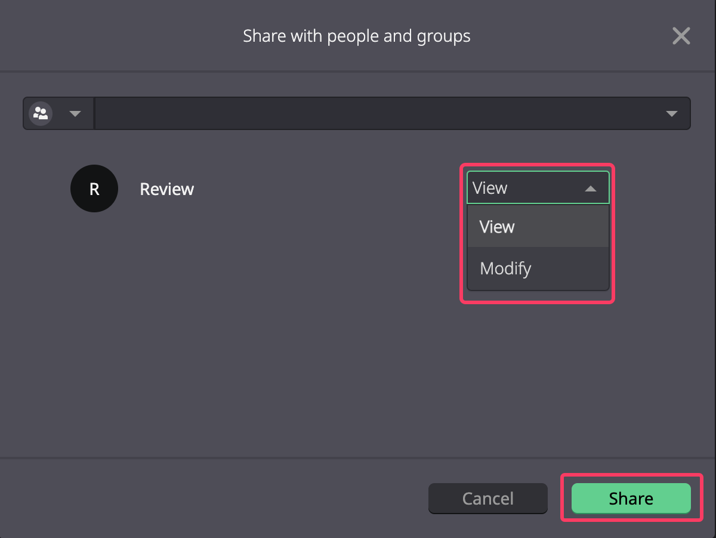716x538 pixels.
Task: Click the people group icon in search bar
Action: coord(41,113)
